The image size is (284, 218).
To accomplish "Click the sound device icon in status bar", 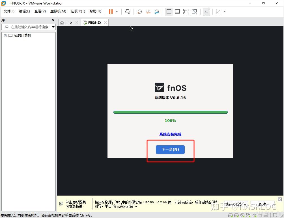I will coord(254,215).
